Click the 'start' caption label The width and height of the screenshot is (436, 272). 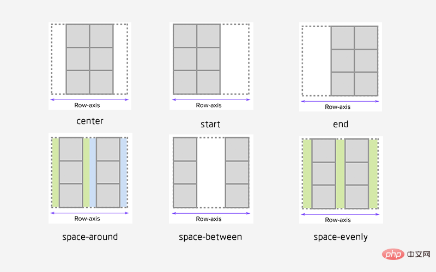[210, 125]
